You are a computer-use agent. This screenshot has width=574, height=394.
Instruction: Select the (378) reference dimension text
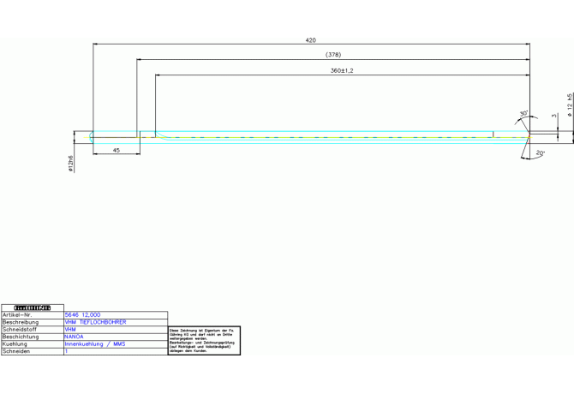(x=333, y=55)
